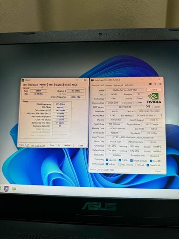Toggle the CUDA checkbox

click(120, 160)
